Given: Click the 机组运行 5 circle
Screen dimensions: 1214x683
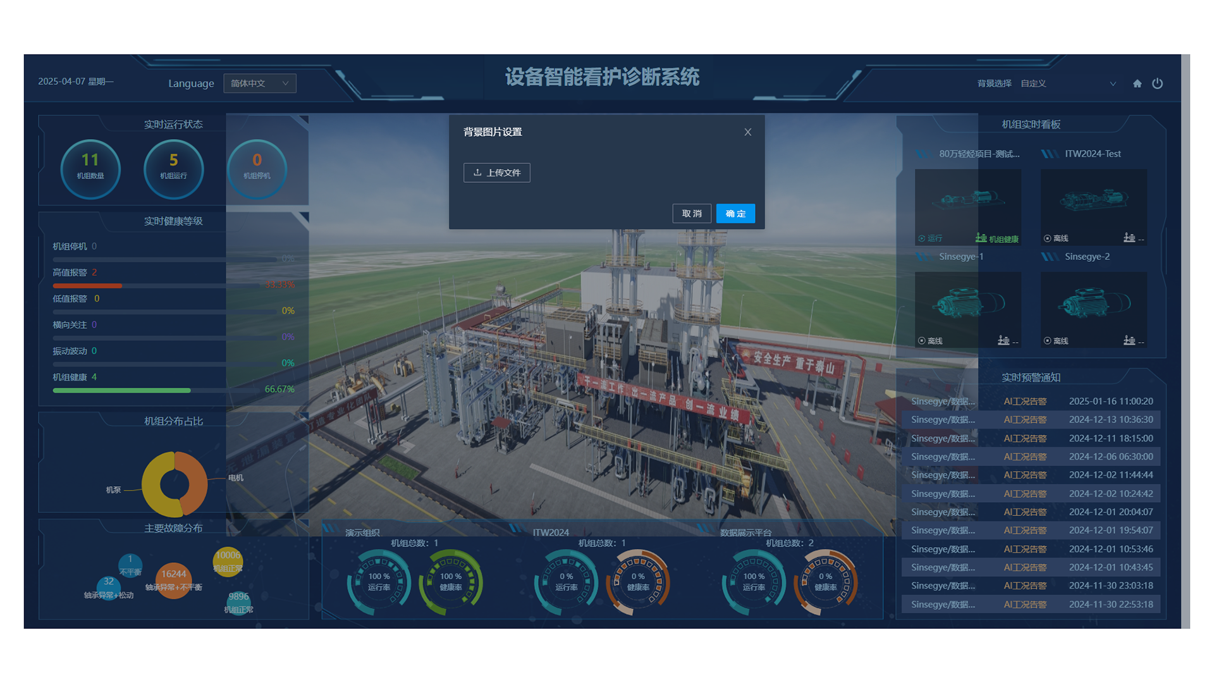Looking at the screenshot, I should click(173, 169).
